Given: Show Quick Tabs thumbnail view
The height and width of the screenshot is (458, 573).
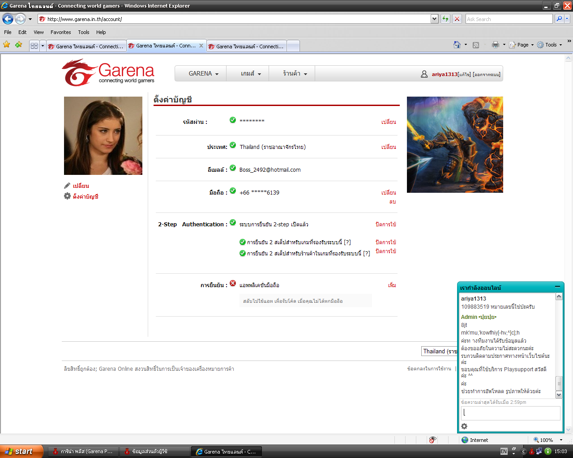Looking at the screenshot, I should click(x=34, y=46).
